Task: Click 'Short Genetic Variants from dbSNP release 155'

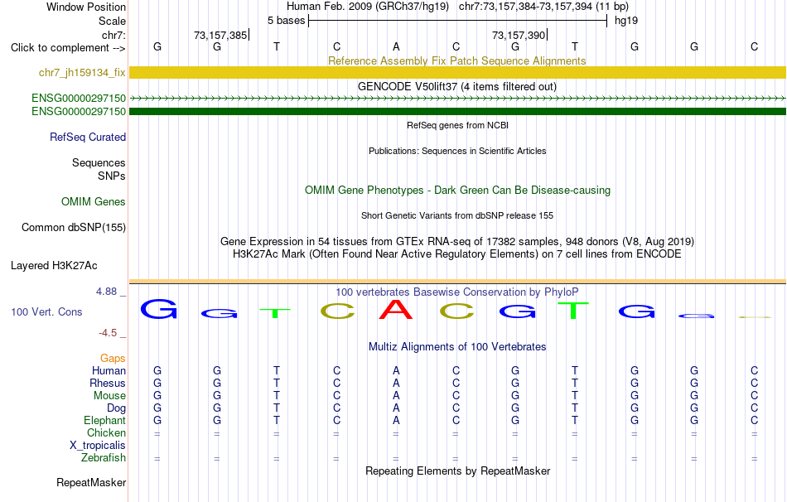Action: click(457, 215)
